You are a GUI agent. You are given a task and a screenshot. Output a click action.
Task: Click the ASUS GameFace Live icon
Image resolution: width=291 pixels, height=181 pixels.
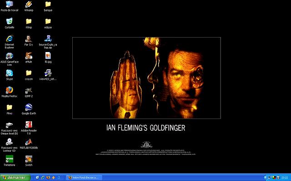(9, 56)
